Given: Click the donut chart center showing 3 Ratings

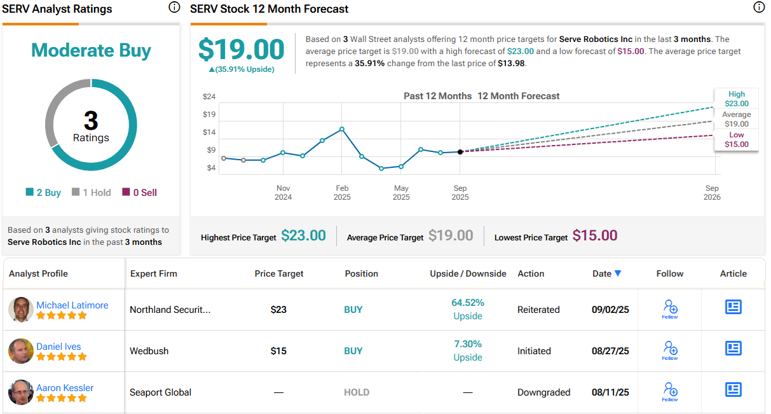Looking at the screenshot, I should [x=91, y=125].
